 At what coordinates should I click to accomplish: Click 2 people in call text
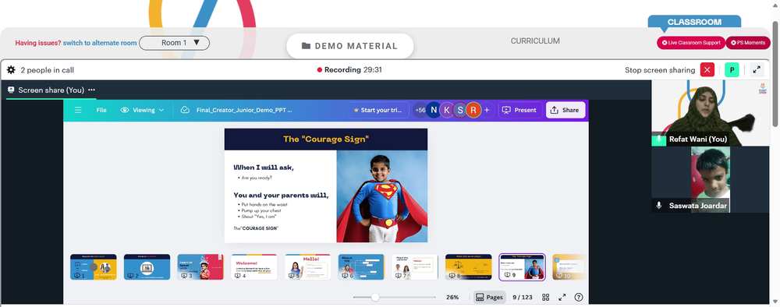coord(48,70)
